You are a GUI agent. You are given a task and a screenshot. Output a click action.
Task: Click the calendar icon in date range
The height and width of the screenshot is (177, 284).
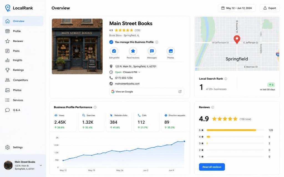coord(223,8)
